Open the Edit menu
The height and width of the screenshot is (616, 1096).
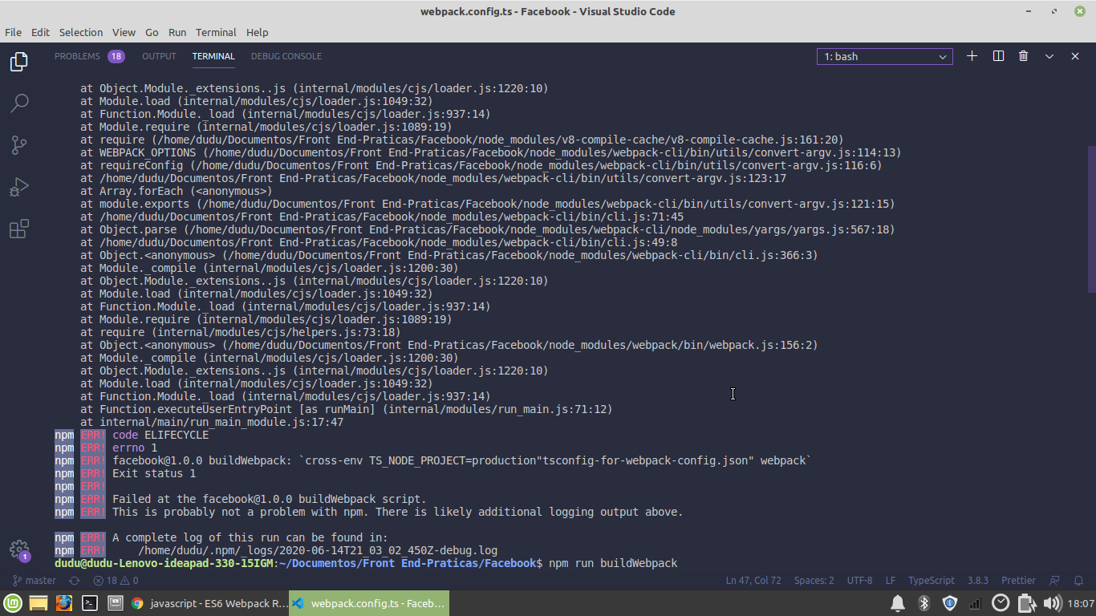(40, 32)
